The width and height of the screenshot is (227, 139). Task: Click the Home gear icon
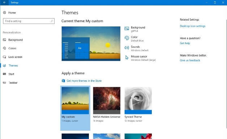pos(4,13)
